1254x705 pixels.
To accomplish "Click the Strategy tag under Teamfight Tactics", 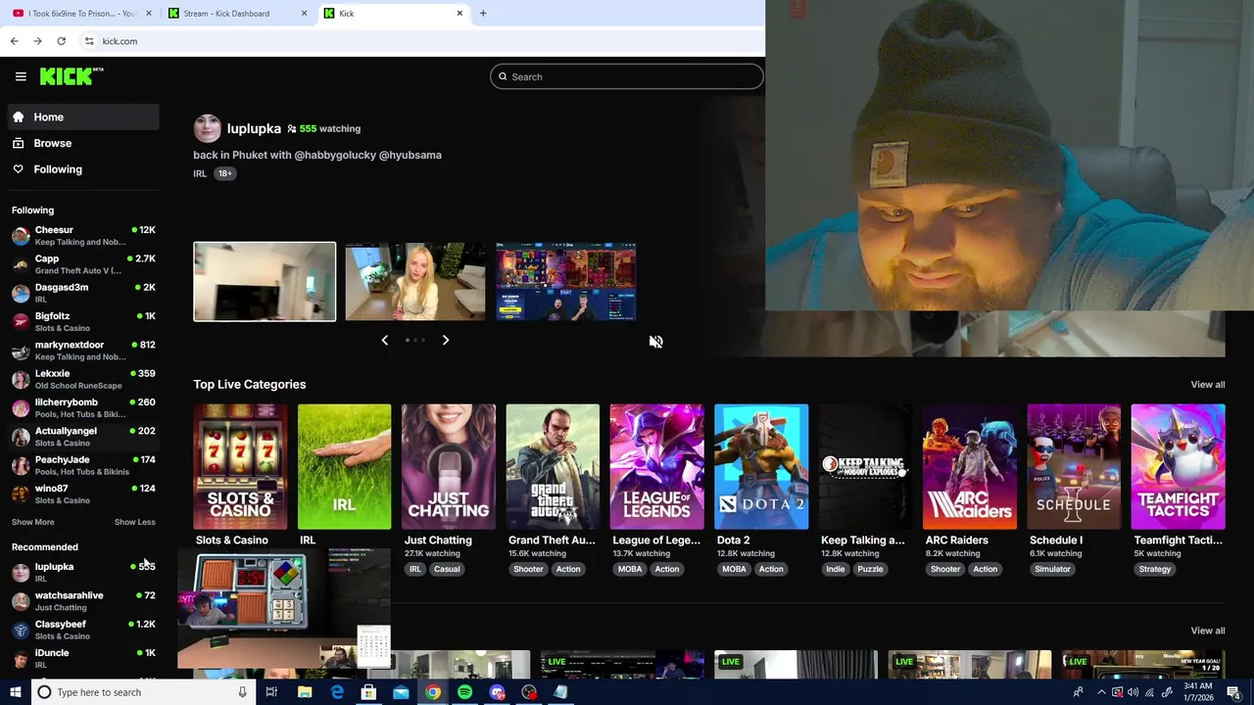I will [1155, 569].
